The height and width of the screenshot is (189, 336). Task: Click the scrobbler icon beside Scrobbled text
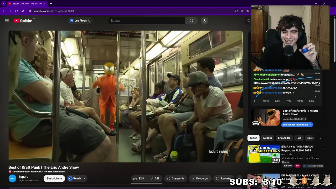click(10, 172)
